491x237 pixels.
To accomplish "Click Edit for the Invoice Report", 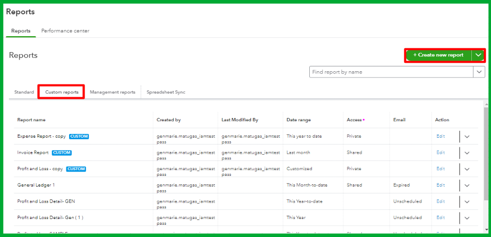I will click(x=441, y=153).
